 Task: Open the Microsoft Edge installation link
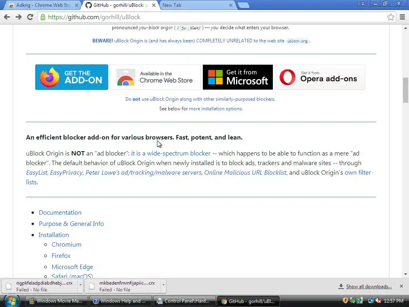coord(72,267)
